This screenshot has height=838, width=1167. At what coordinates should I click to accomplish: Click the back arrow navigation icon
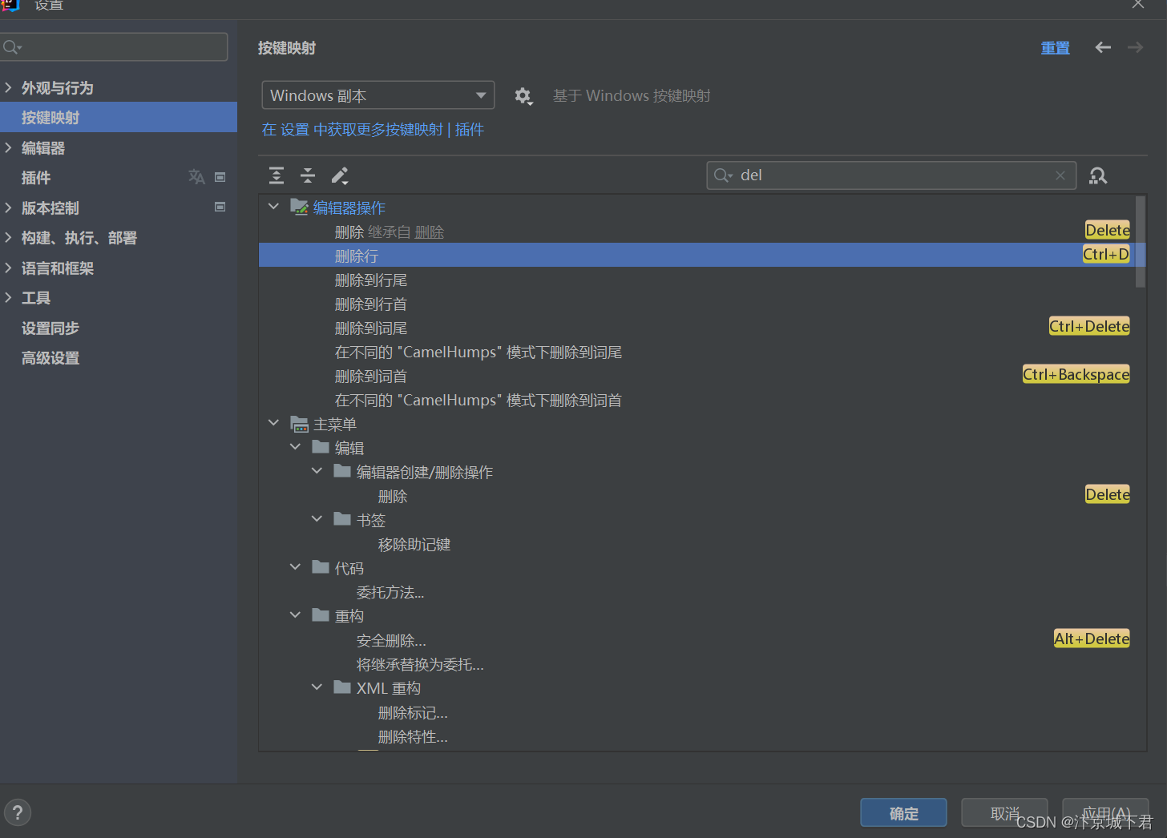(1103, 47)
